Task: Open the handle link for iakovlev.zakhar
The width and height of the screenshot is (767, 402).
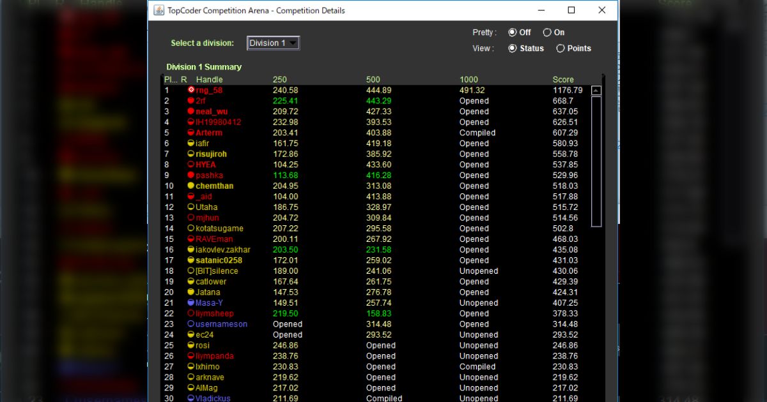Action: [223, 249]
